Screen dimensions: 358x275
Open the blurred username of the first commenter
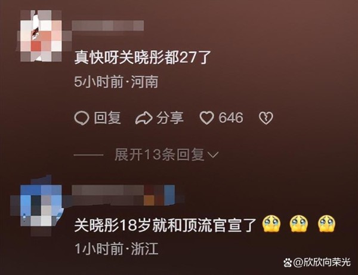point(108,25)
